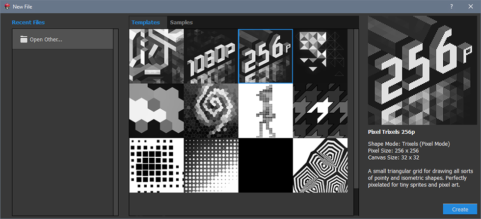This screenshot has height=219, width=481.
Task: Switch to the Samples tab
Action: pos(181,23)
